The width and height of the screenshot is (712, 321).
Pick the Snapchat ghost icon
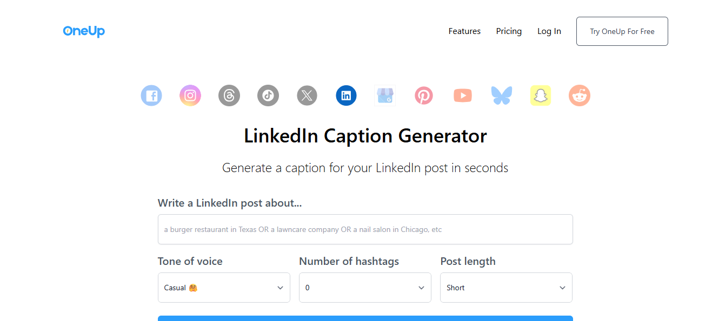coord(541,96)
